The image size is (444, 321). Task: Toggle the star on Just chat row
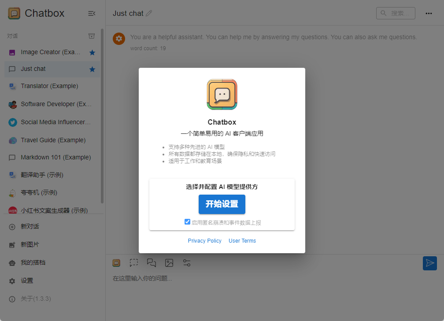point(92,69)
